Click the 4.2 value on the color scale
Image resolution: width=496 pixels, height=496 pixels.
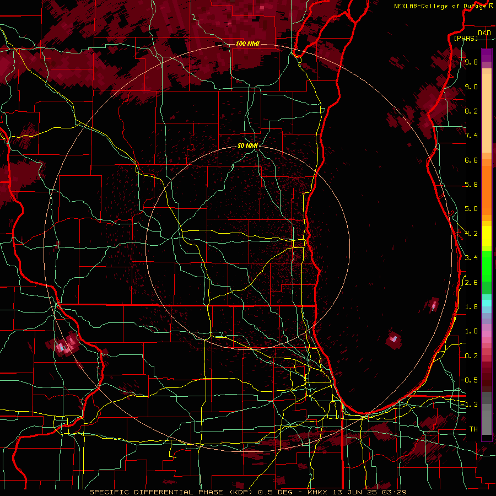tap(471, 234)
